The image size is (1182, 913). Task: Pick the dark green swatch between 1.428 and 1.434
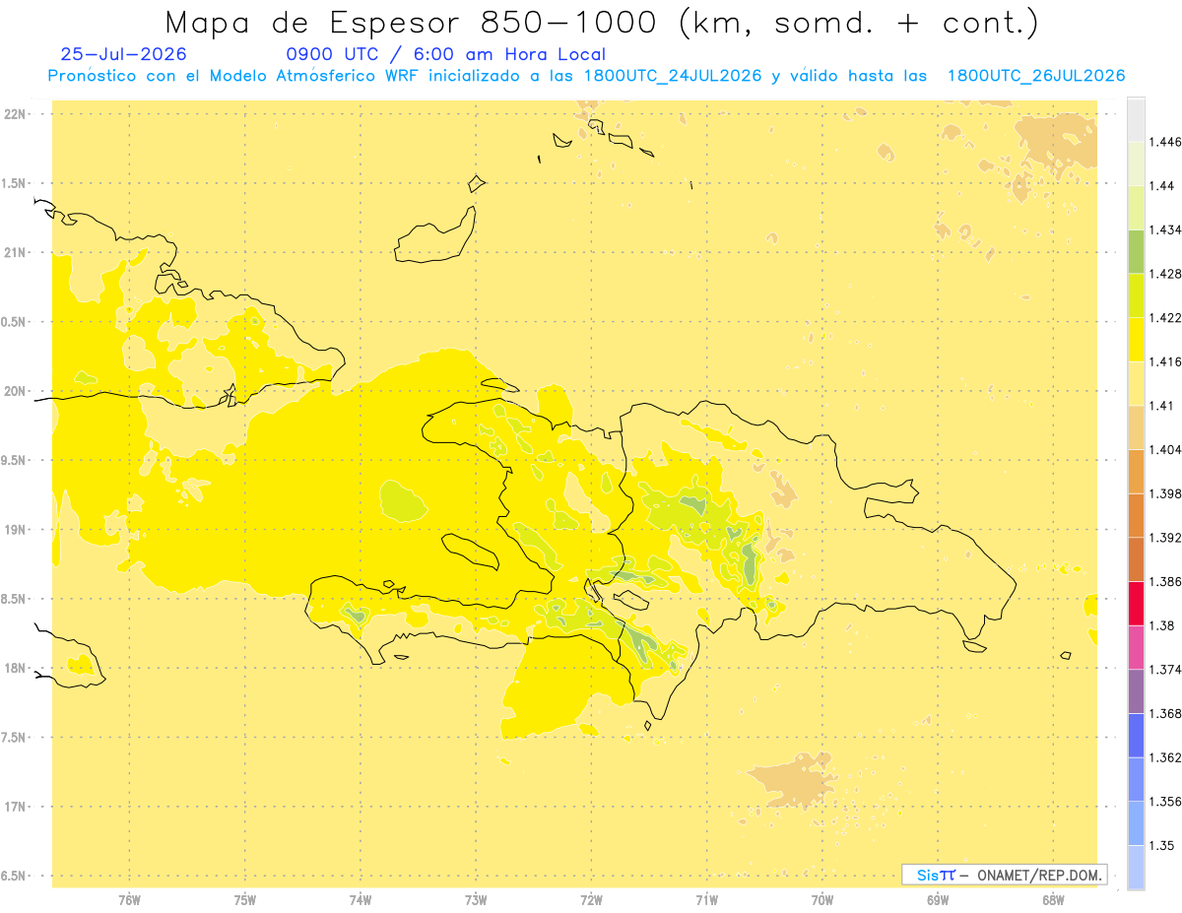point(1136,251)
